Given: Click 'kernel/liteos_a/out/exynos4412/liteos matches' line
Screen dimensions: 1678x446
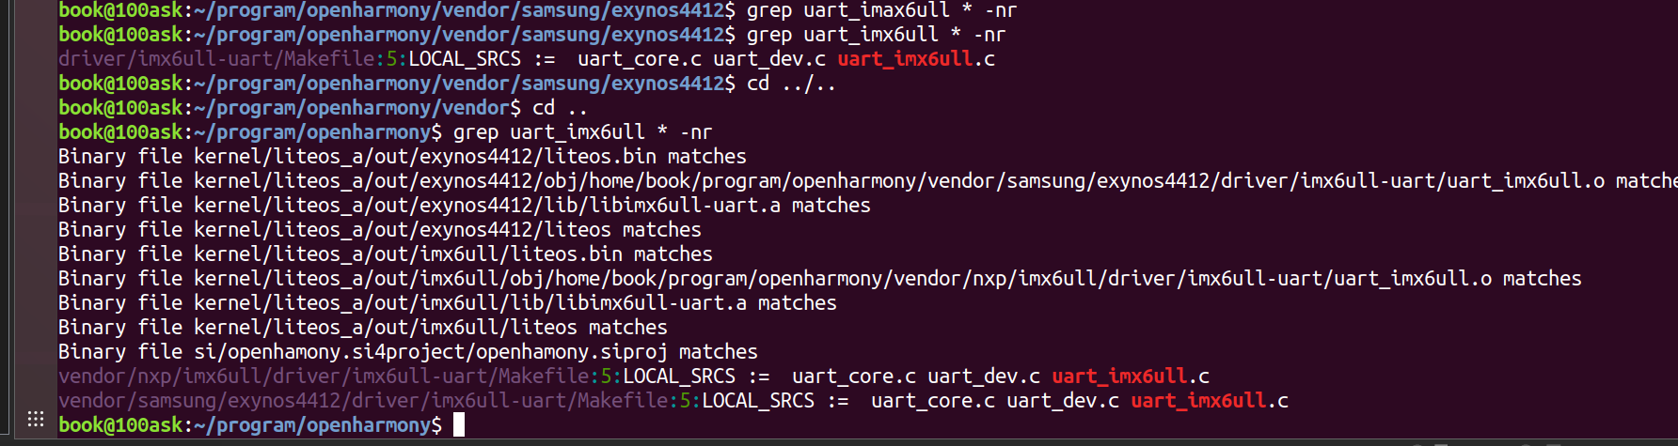Looking at the screenshot, I should point(380,230).
